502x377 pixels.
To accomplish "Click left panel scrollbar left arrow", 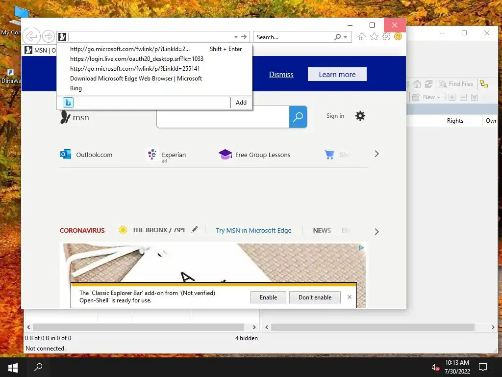I will click(28, 327).
